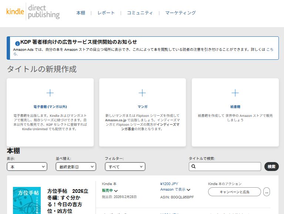Screen dimensions: 284x214
Task: Expand the Amazon で表示 chevron
Action: click(188, 190)
